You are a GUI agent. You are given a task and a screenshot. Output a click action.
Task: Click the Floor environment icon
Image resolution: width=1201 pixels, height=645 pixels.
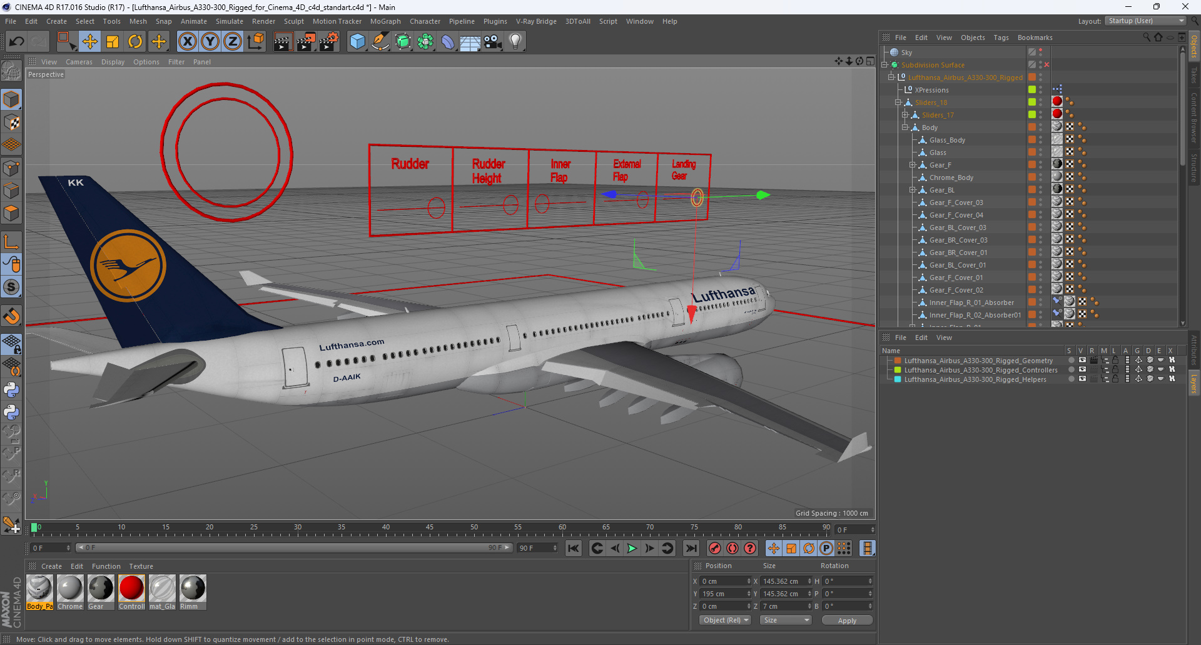(x=470, y=42)
